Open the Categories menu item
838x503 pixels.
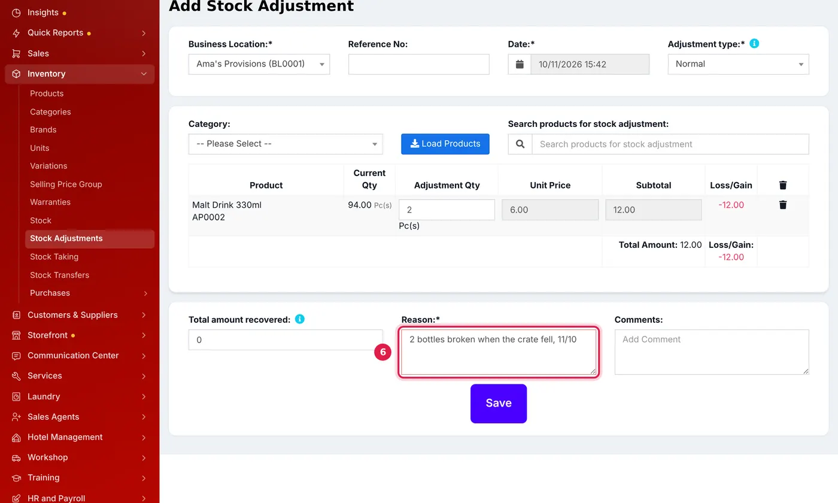pyautogui.click(x=50, y=112)
